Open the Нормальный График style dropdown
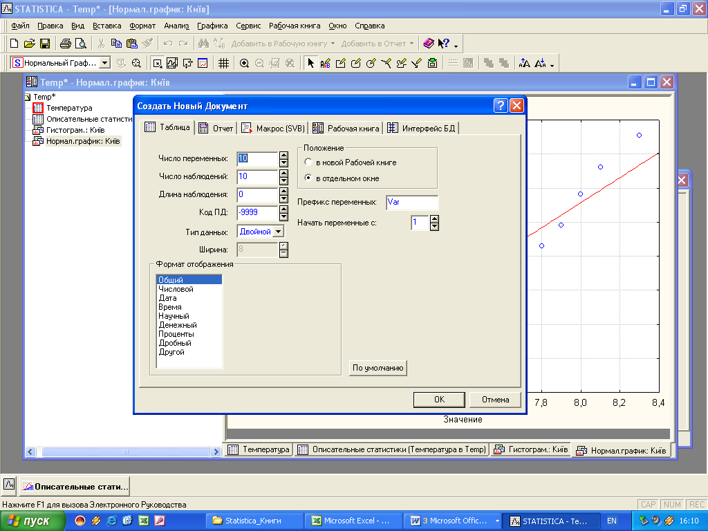This screenshot has height=531, width=708. (x=105, y=63)
